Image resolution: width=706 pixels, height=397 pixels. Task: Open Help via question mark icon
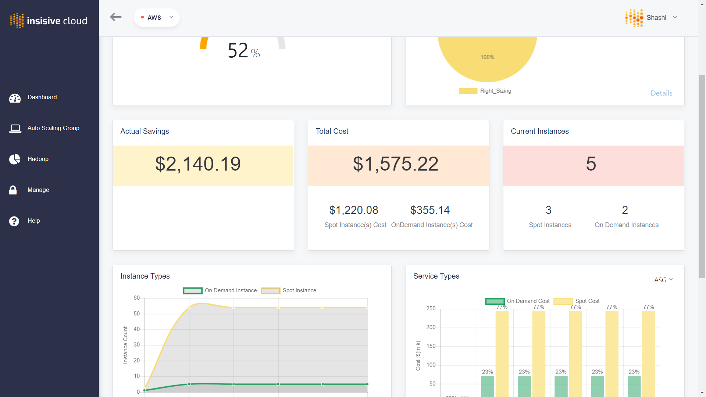click(x=14, y=221)
